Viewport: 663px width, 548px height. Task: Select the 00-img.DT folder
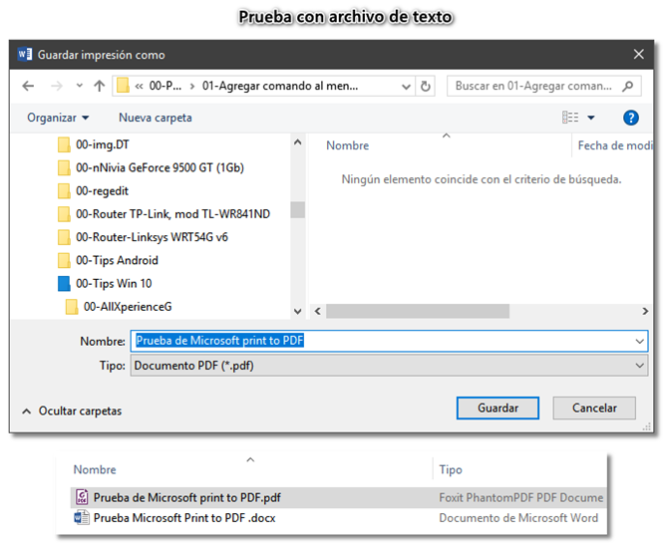(94, 144)
